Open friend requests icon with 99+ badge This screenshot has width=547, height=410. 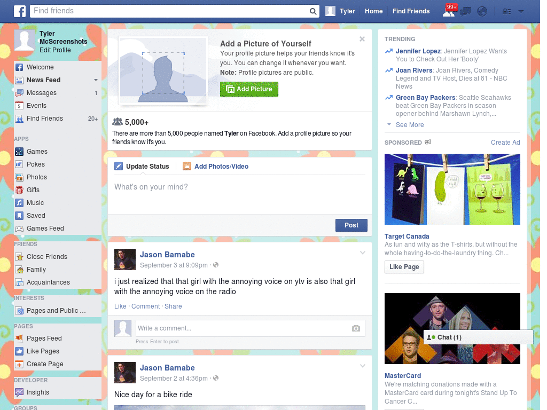coord(449,11)
